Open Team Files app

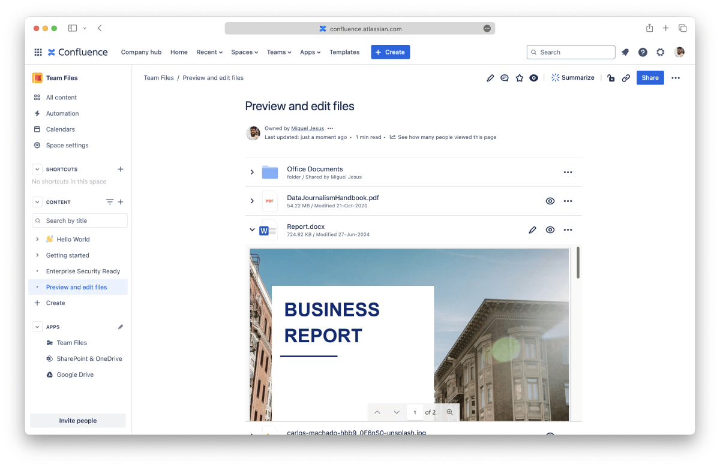click(71, 343)
